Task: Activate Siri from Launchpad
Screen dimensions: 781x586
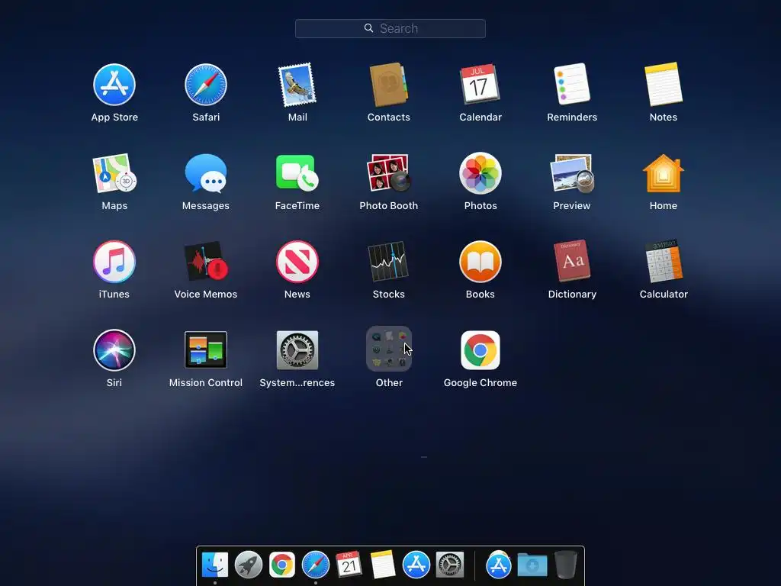Action: (114, 349)
